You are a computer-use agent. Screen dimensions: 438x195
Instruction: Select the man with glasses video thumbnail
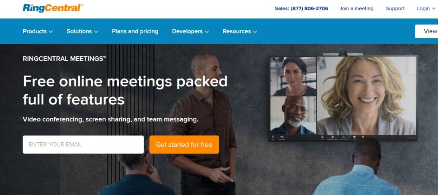point(293,115)
